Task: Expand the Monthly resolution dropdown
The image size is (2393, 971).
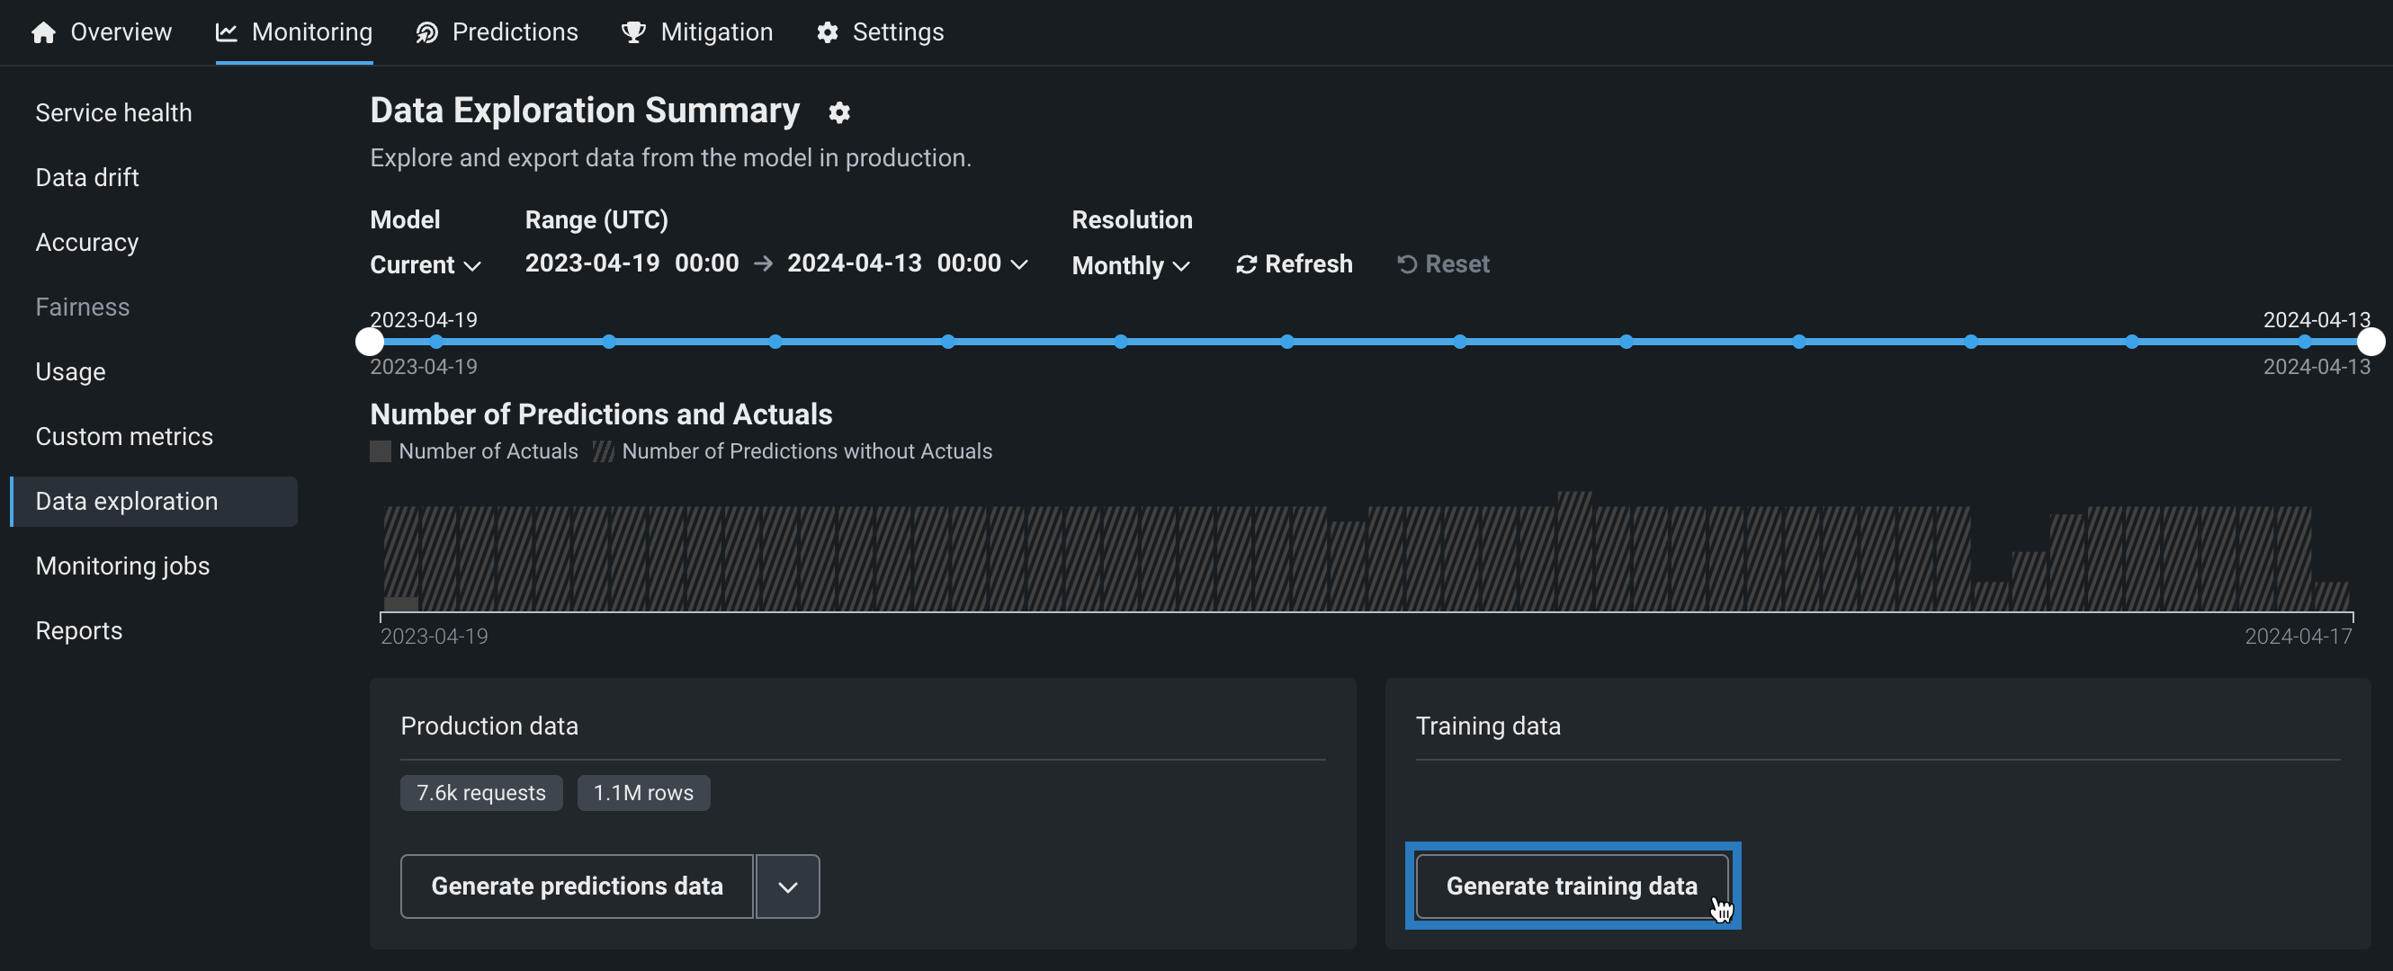Action: click(1130, 266)
